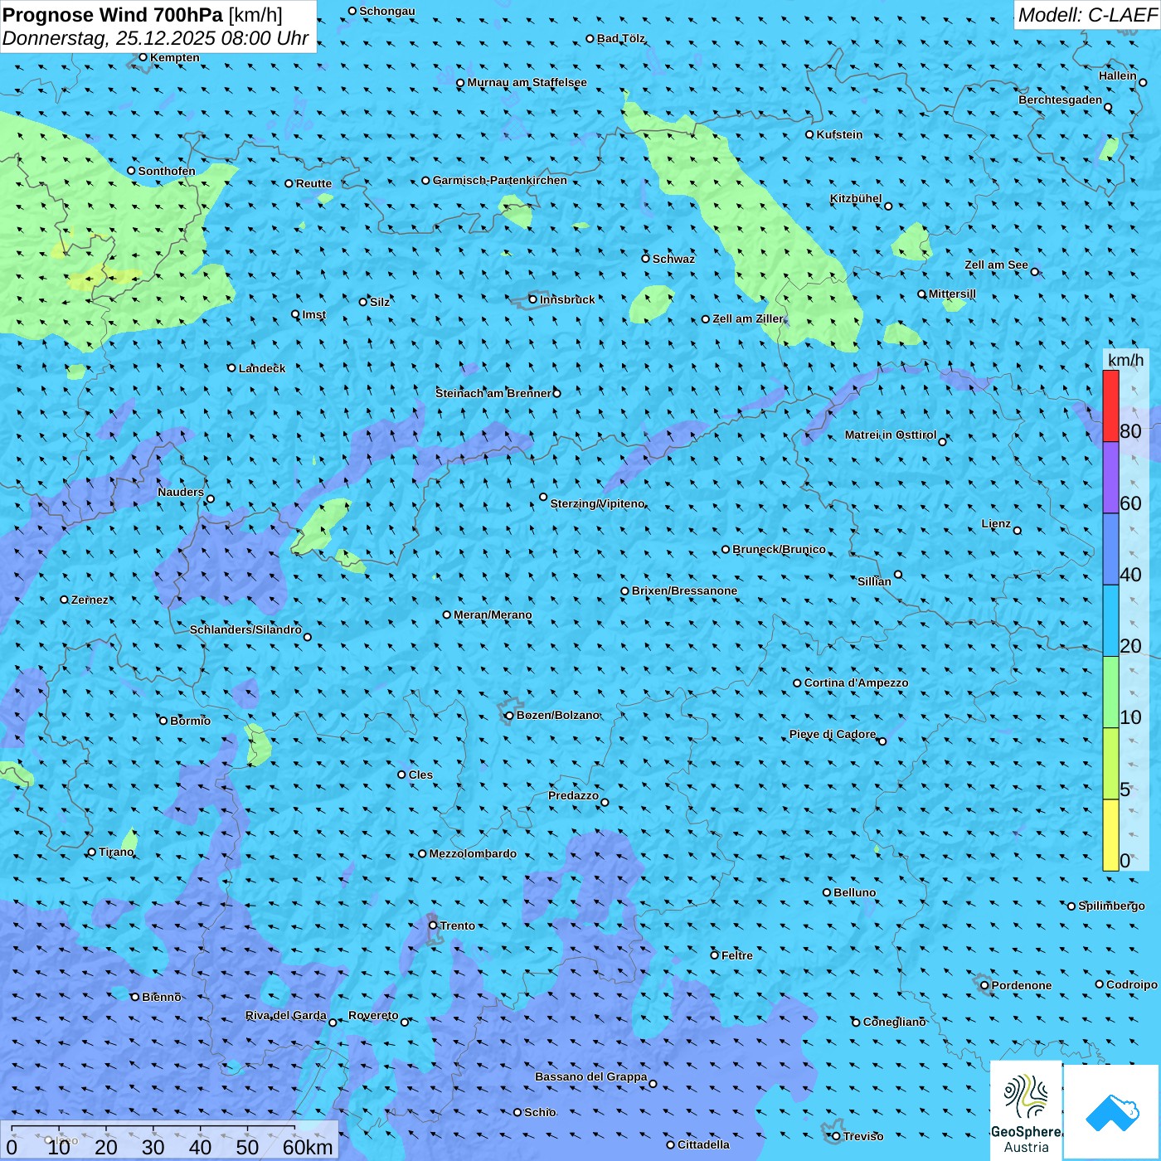
Task: Click the 'Pordenone' label
Action: point(1022,985)
